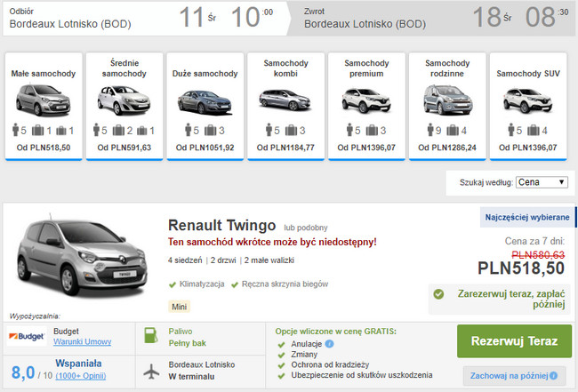578x392 pixels.
Task: Click Zachowaj na później button
Action: pyautogui.click(x=514, y=376)
